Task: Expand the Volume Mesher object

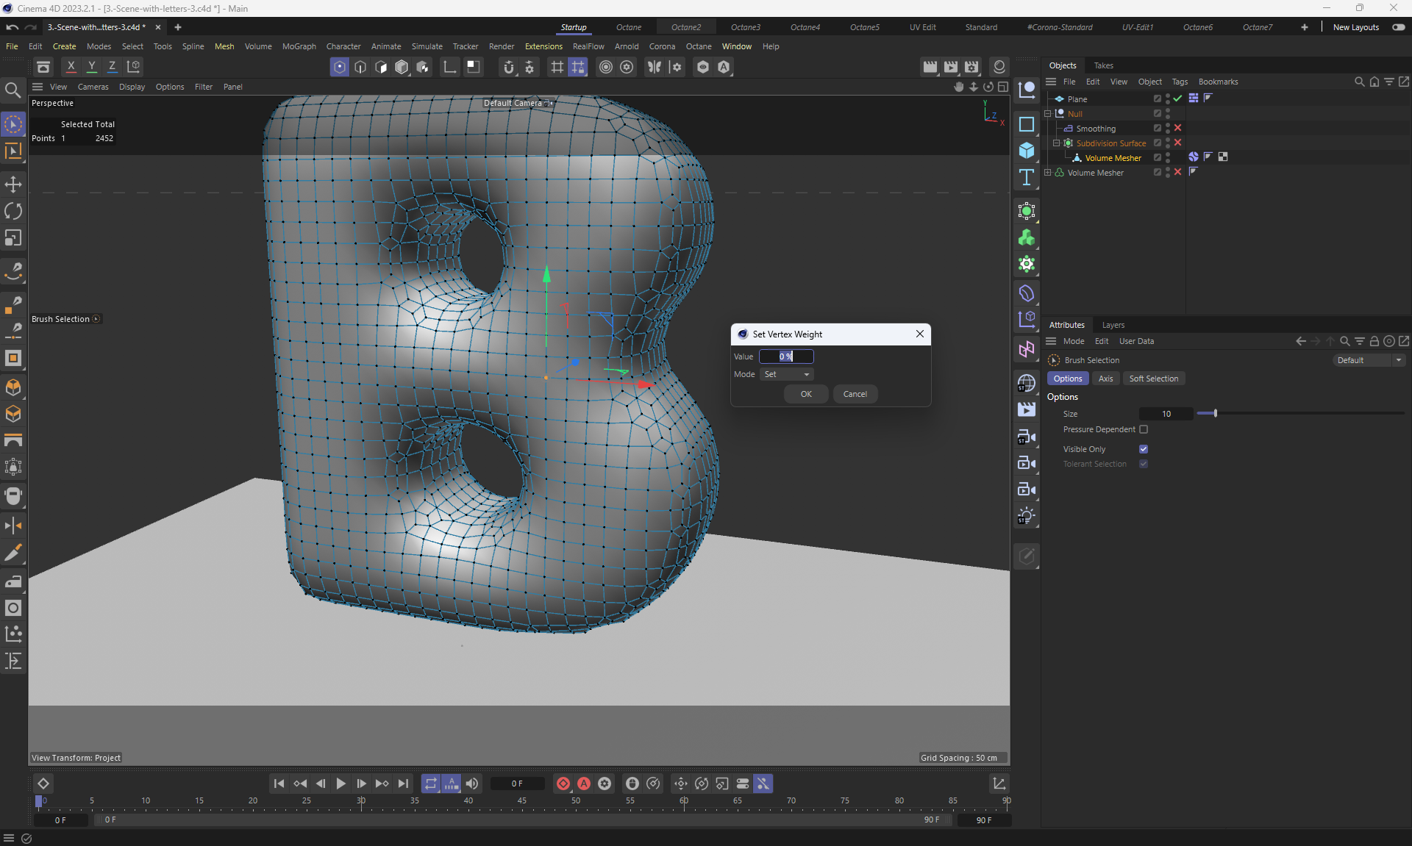Action: tap(1048, 173)
